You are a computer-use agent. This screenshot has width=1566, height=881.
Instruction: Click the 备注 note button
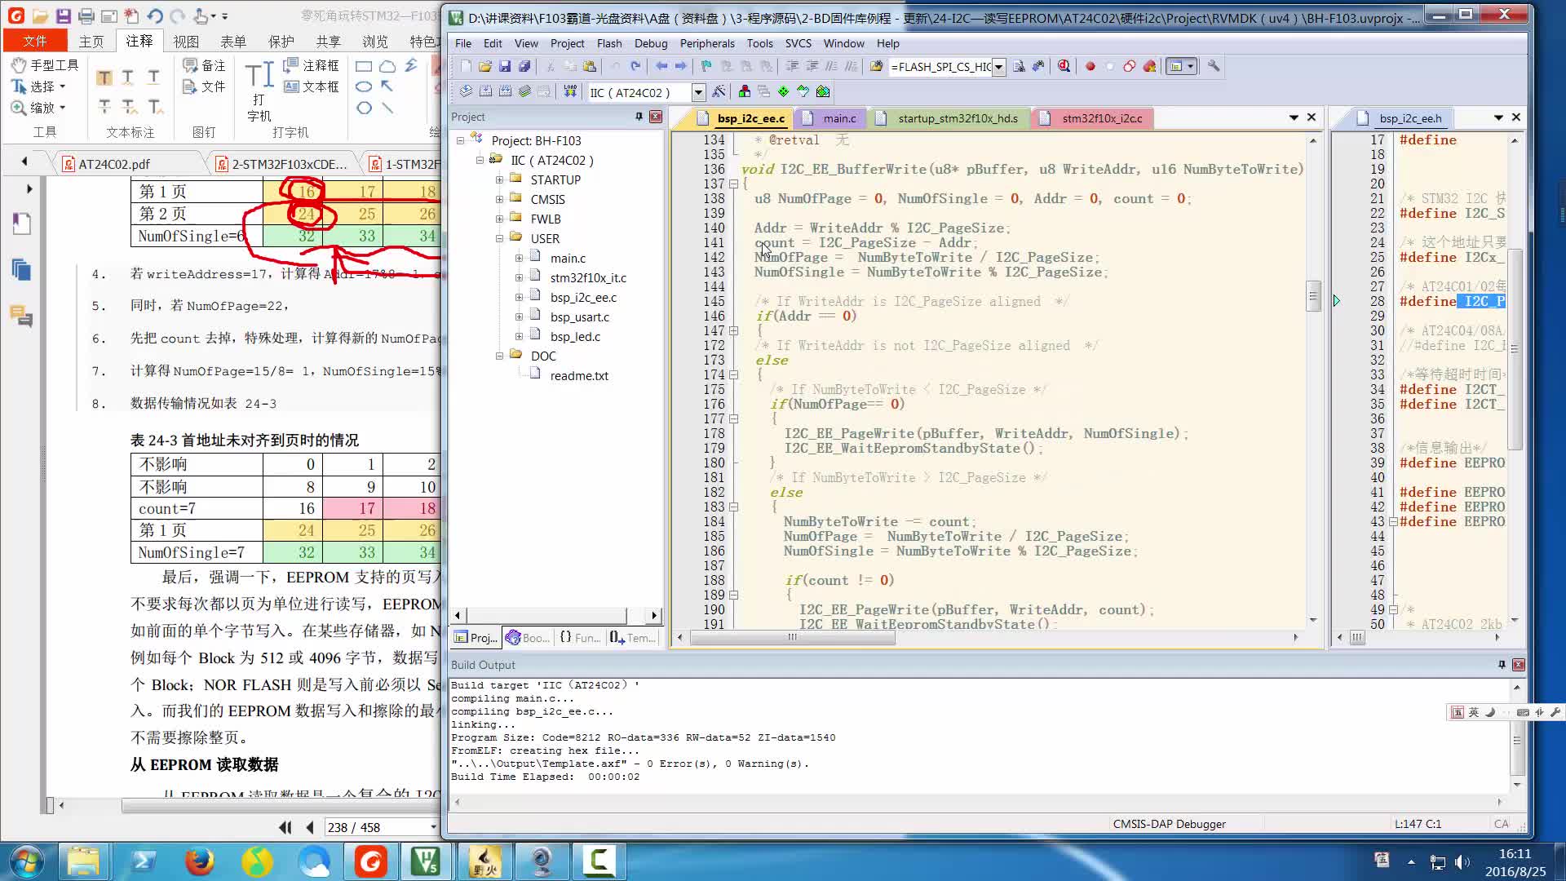click(204, 65)
